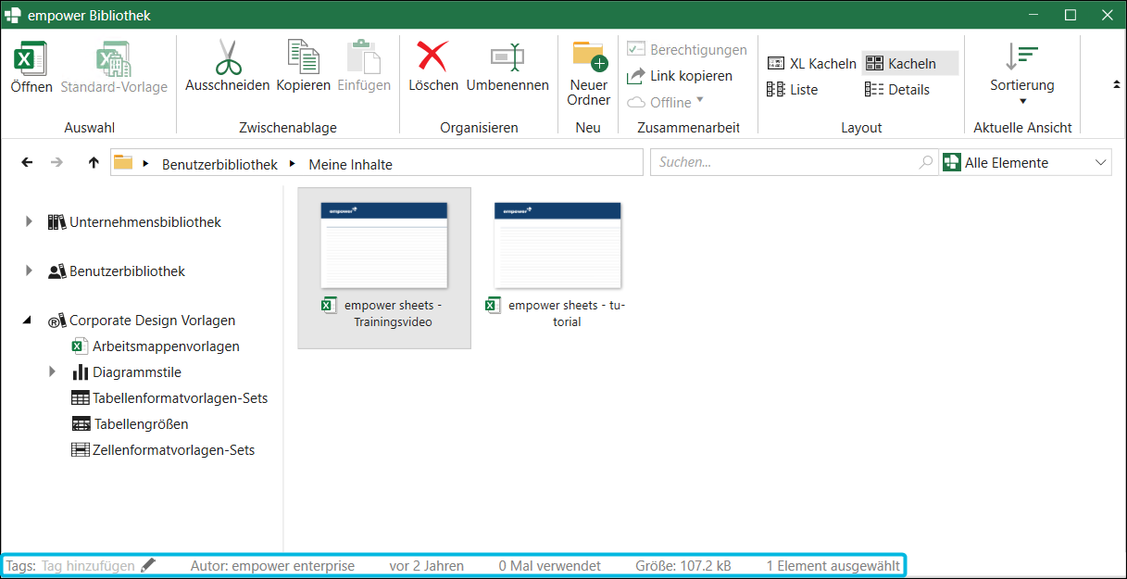The image size is (1127, 579).
Task: Expand the Diagrammstile tree node
Action: pos(52,372)
